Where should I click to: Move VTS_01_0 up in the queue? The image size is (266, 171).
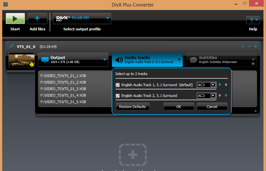coord(249,46)
